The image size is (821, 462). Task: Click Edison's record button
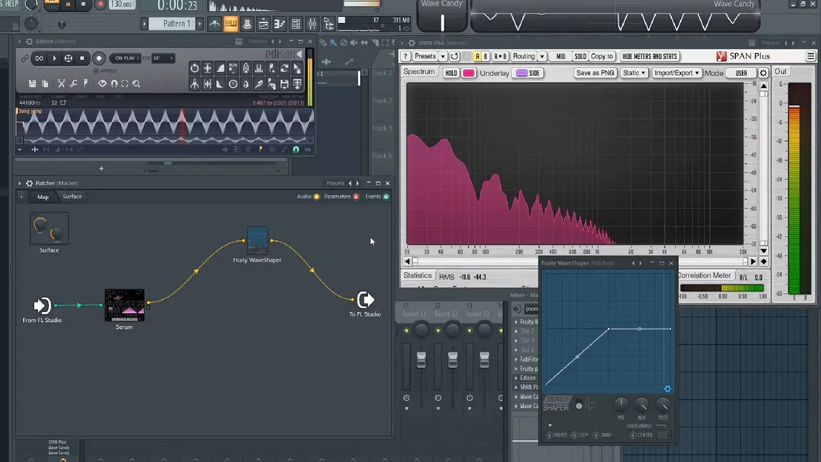tap(99, 58)
